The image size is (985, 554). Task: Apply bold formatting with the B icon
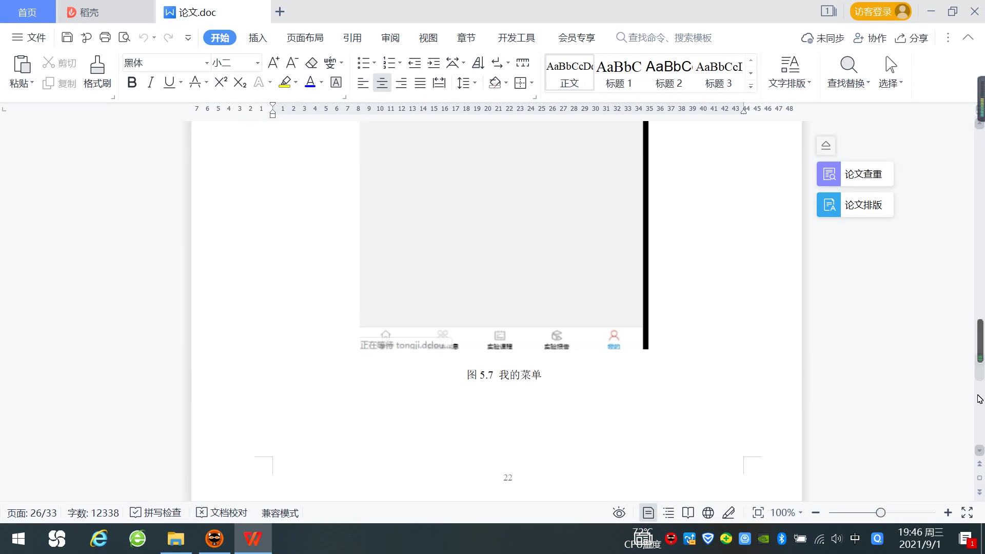click(x=132, y=83)
